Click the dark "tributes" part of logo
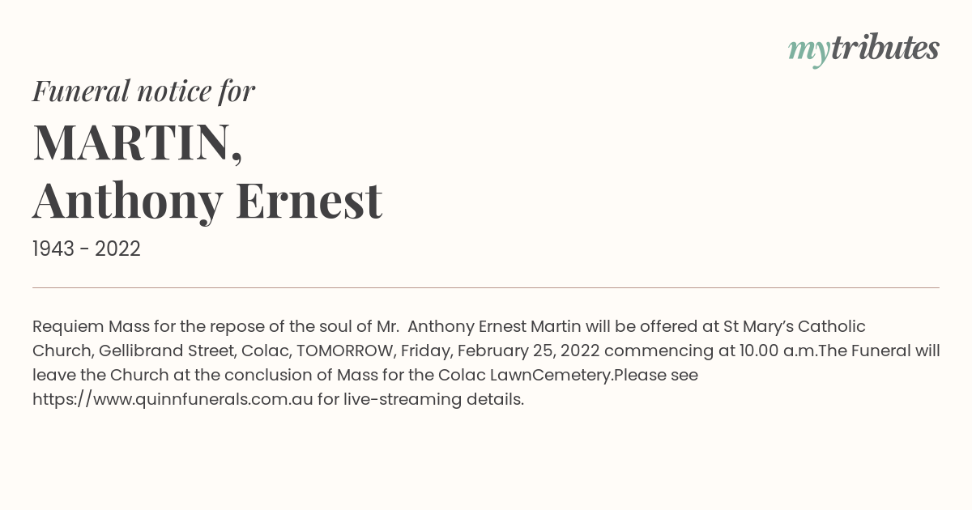This screenshot has height=510, width=972. pos(885,48)
